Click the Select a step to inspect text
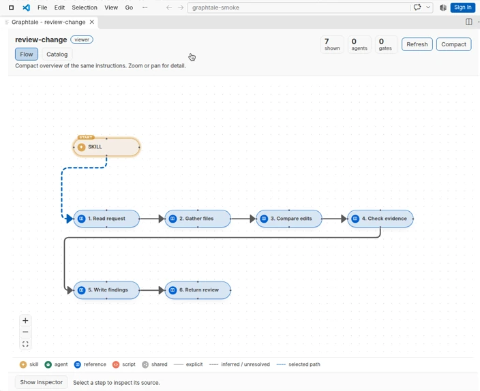 (x=117, y=383)
